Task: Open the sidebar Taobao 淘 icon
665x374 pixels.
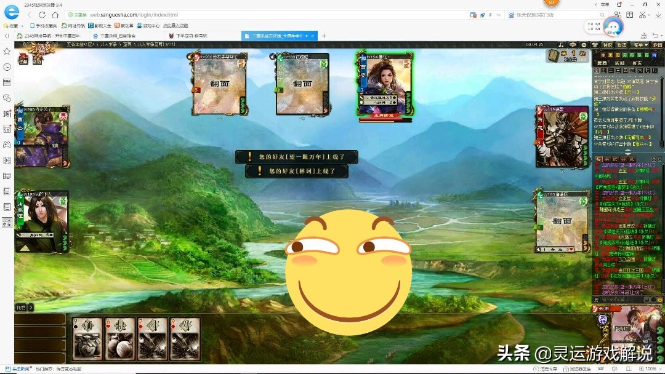Action: 7,114
